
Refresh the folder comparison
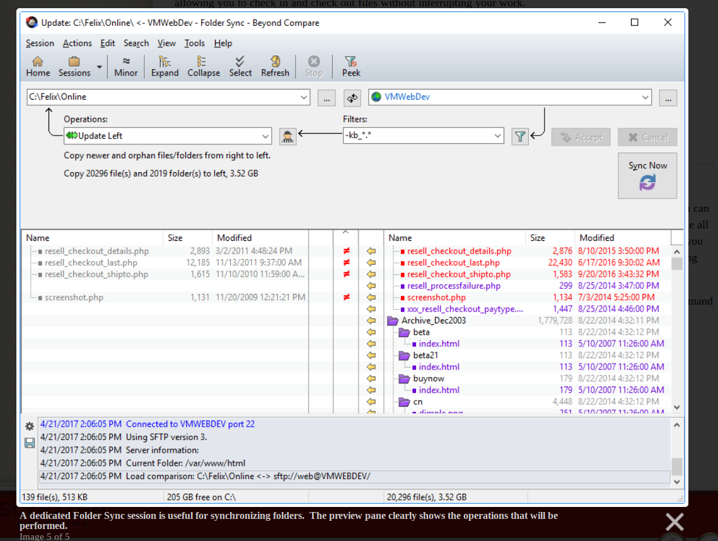[x=275, y=66]
